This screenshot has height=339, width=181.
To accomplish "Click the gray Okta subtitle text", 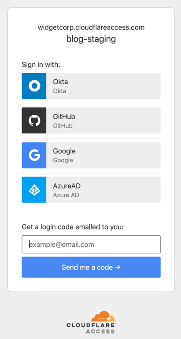I will tap(59, 91).
